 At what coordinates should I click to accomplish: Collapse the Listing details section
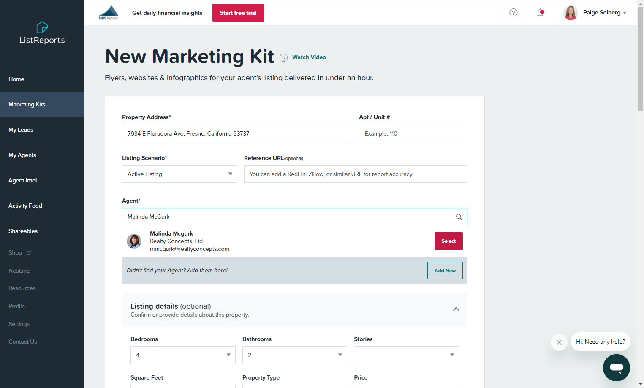(456, 309)
